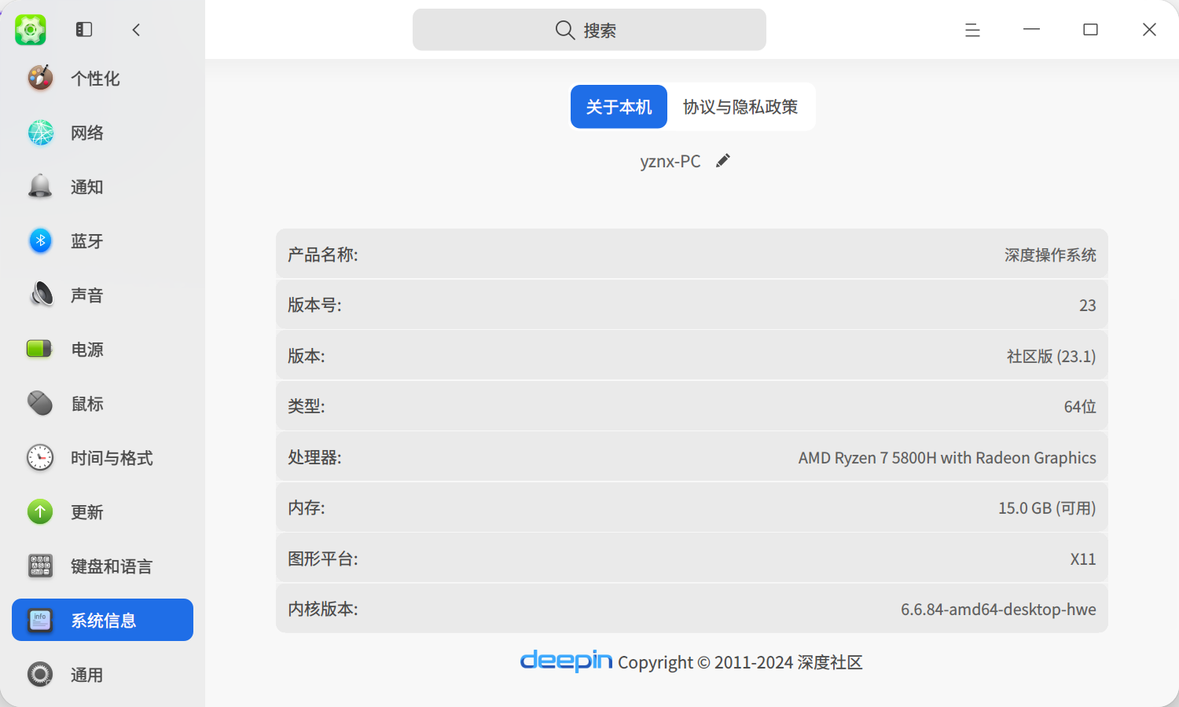Viewport: 1179px width, 707px height.
Task: Toggle the sidebar panel icon
Action: click(x=84, y=30)
